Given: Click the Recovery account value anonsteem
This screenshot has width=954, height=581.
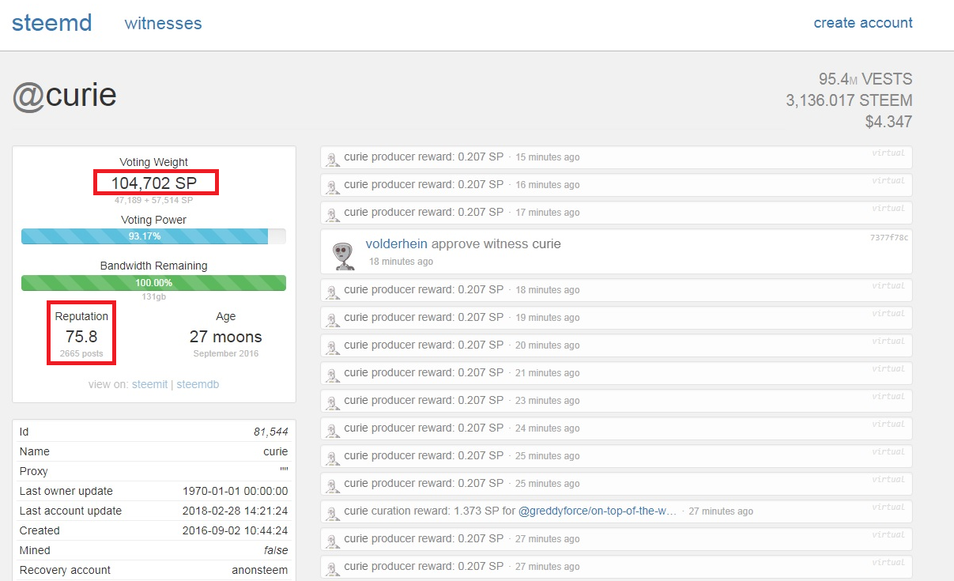Looking at the screenshot, I should (260, 570).
